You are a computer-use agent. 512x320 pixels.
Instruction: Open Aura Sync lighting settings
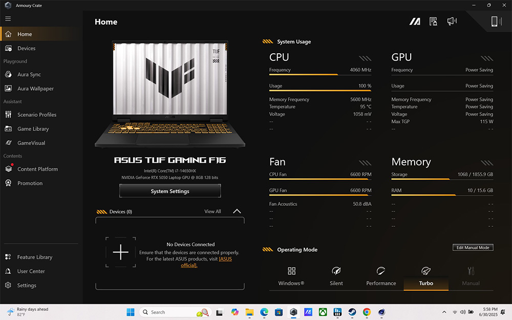coord(41,74)
